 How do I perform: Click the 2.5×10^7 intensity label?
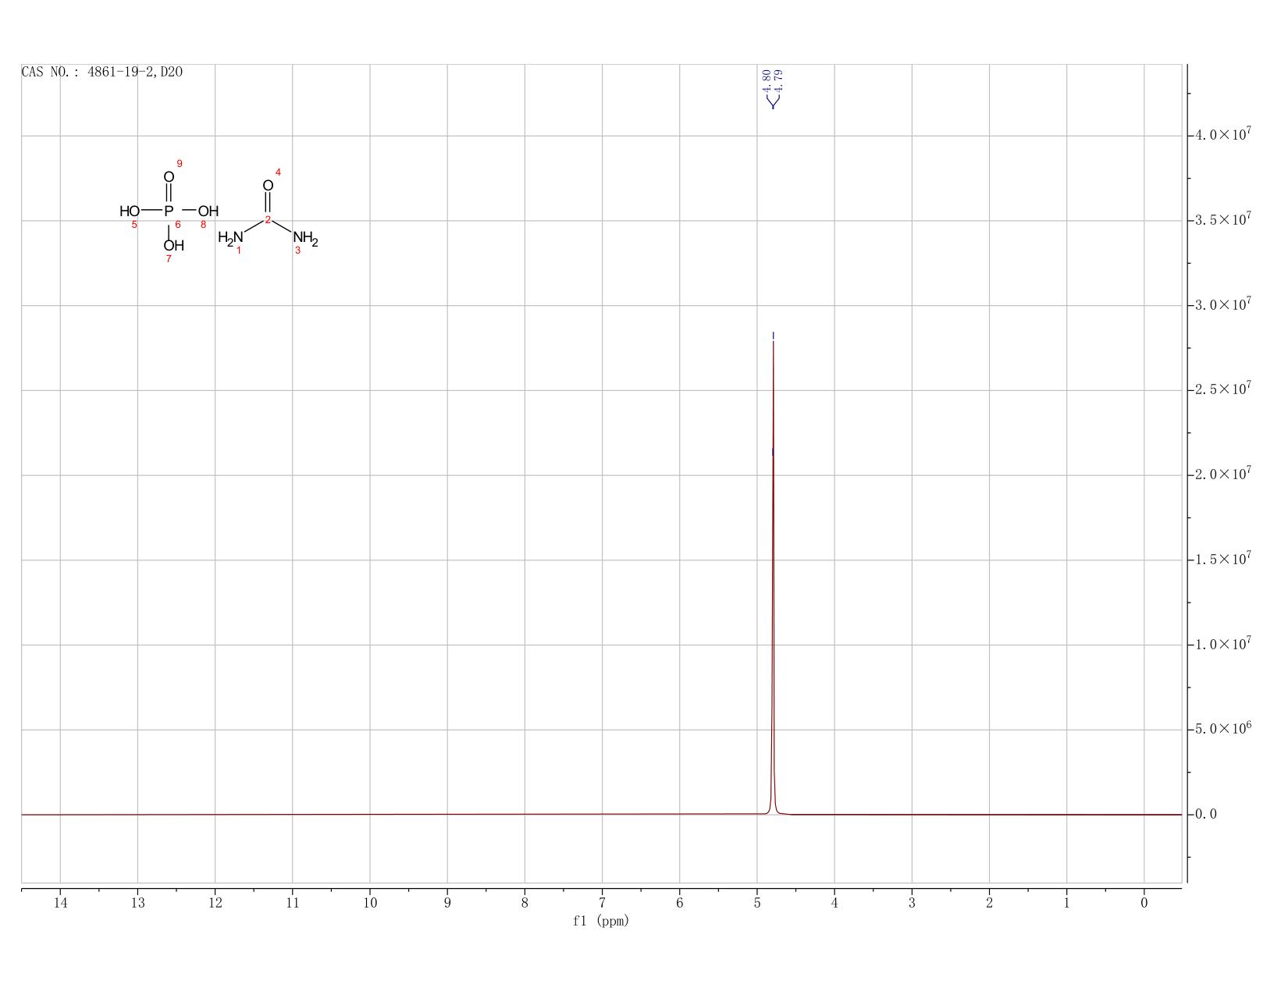point(1223,389)
